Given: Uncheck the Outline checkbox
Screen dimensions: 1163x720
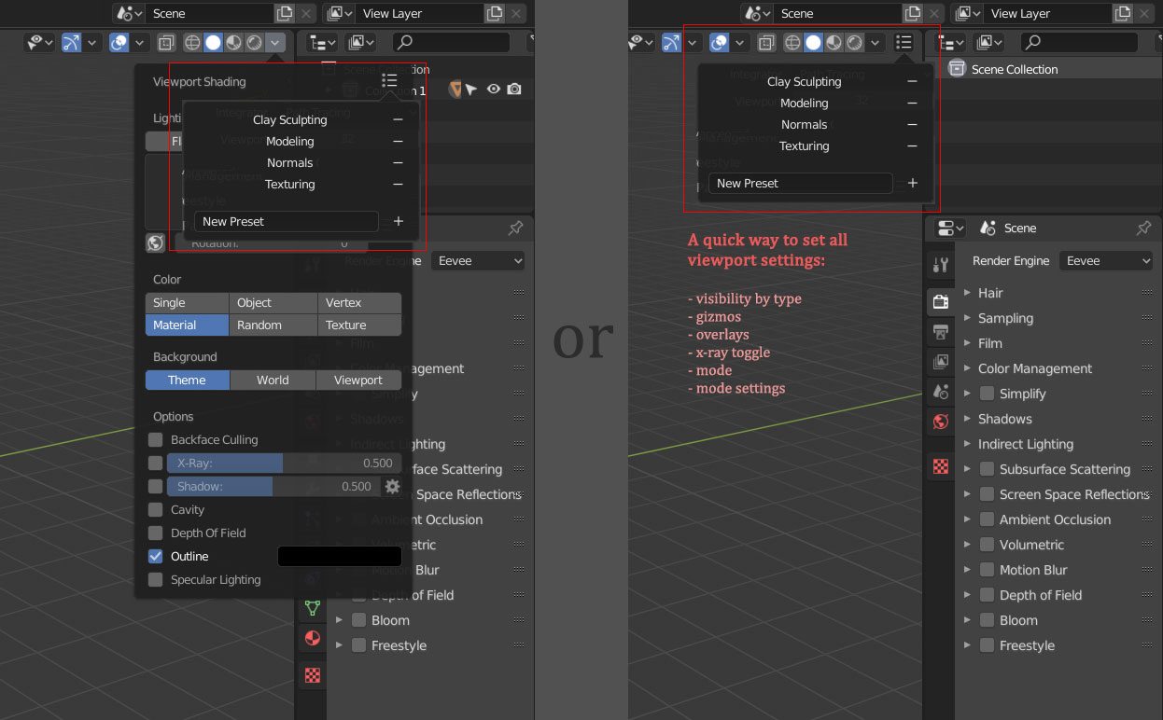Looking at the screenshot, I should (155, 556).
